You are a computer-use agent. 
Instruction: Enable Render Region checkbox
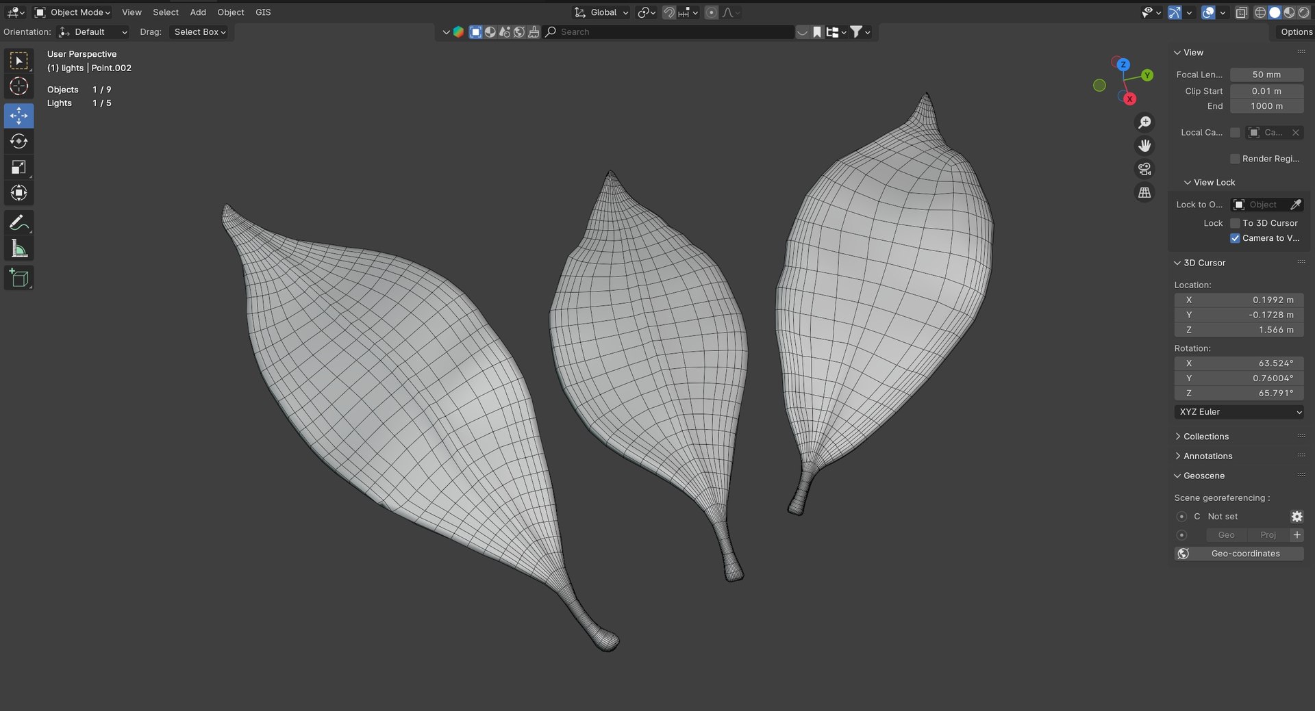pos(1235,159)
